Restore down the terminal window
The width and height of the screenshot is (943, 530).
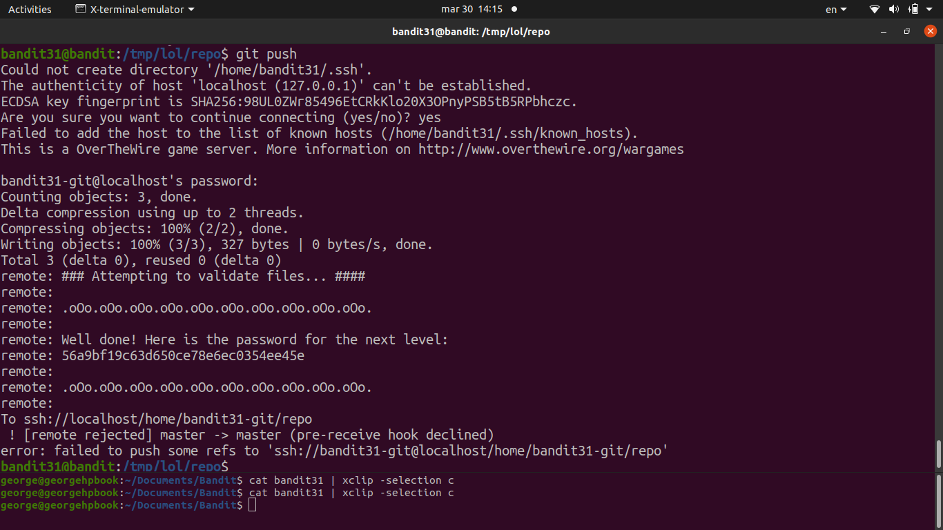[907, 32]
